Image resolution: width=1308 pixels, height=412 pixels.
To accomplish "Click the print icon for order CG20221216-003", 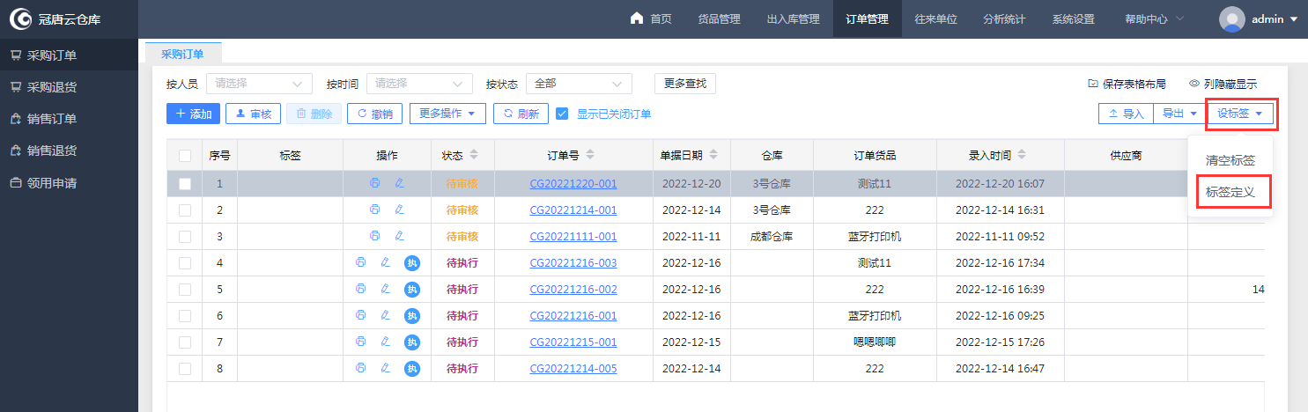I will [360, 262].
